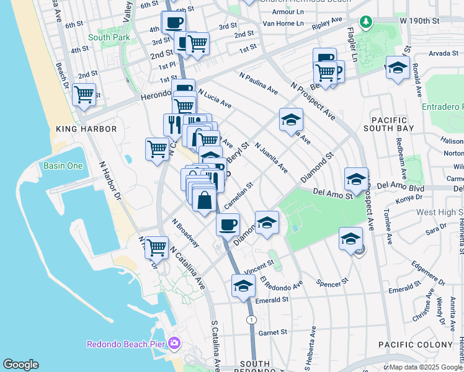Open the school marker near N Paulina Ave
The width and height of the screenshot is (464, 372).
(291, 120)
